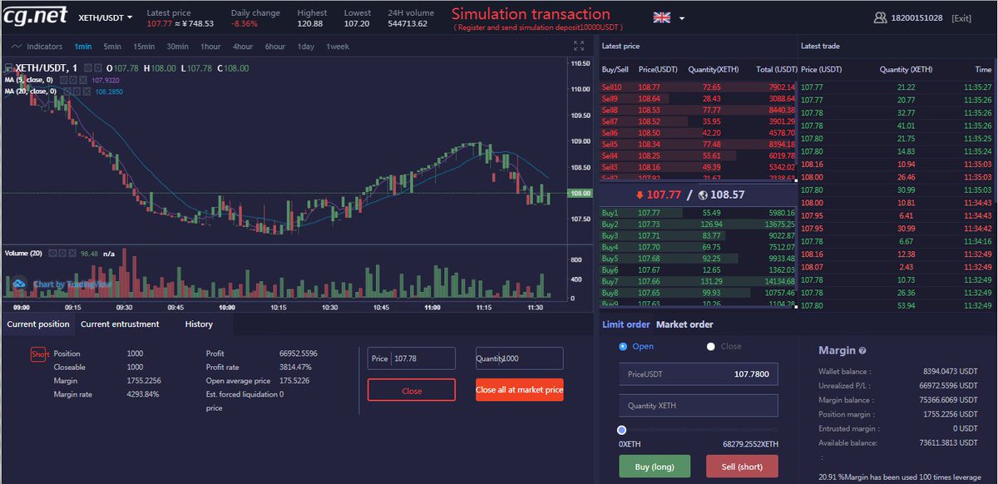Delete the Volume (20) indicator

(x=72, y=253)
